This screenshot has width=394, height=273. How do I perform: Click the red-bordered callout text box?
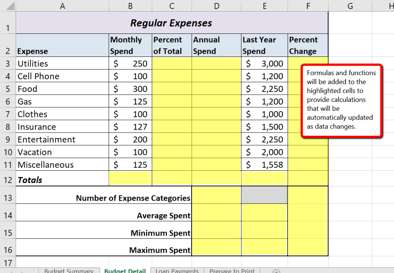click(342, 100)
